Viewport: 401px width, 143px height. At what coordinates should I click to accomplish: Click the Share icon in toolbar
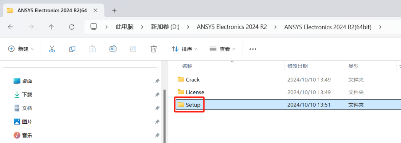coord(133,49)
